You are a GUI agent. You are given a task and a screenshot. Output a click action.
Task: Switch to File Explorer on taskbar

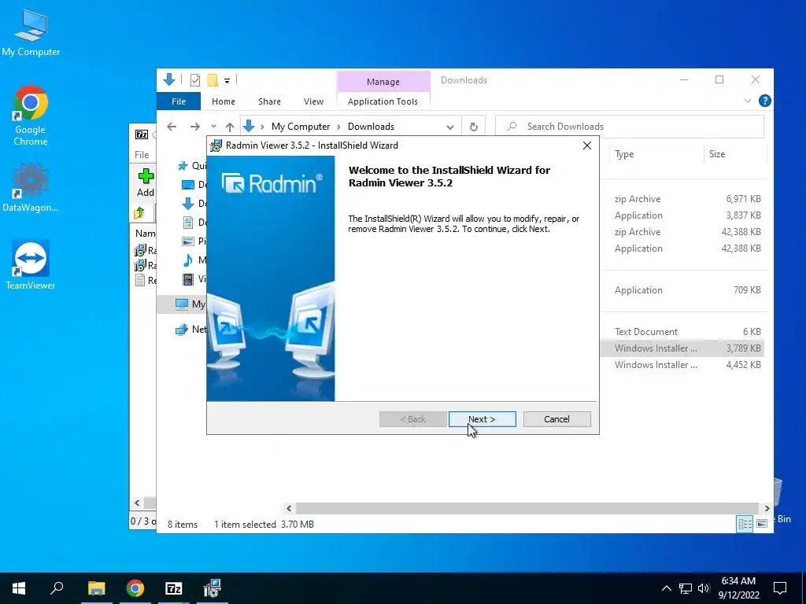pos(96,588)
